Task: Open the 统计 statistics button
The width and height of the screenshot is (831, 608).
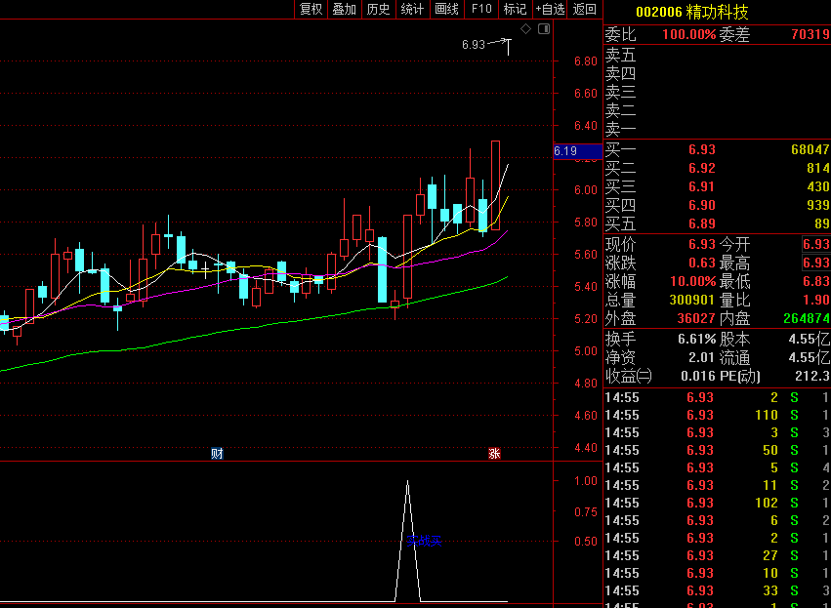Action: click(412, 9)
